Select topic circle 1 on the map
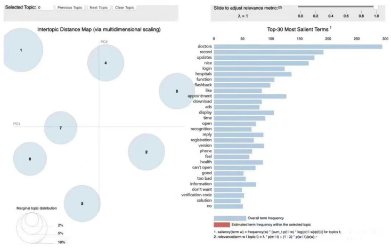The width and height of the screenshot is (391, 248). (21, 50)
